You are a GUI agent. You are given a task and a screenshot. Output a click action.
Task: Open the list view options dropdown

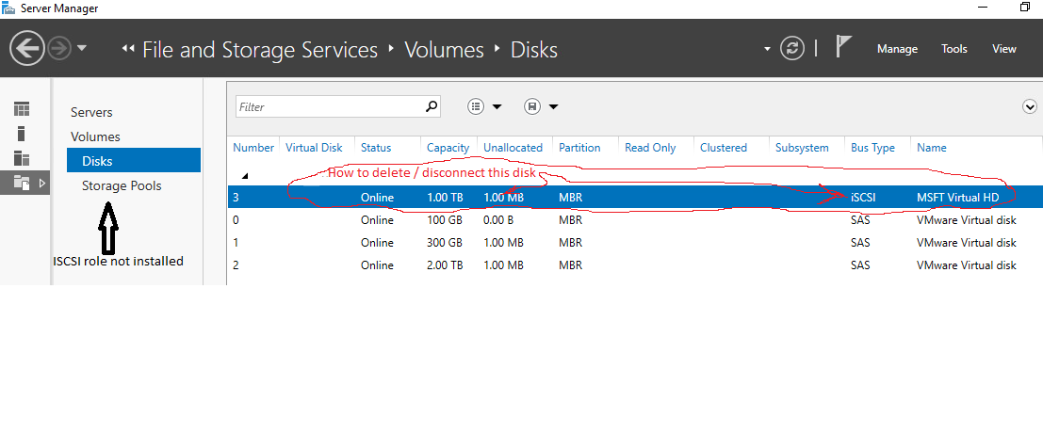tap(484, 106)
